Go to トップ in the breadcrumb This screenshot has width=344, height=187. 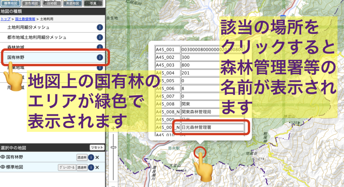(5, 19)
